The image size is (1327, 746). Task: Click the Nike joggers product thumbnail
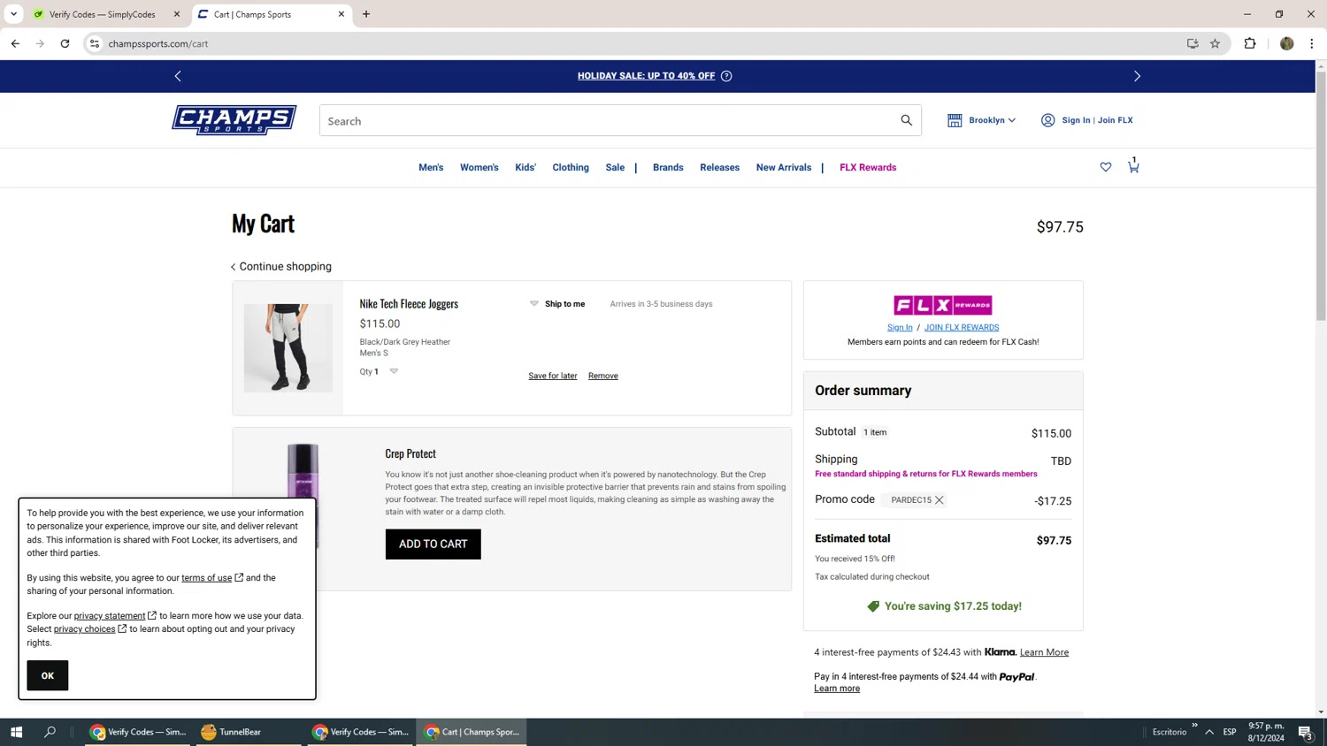(x=288, y=348)
